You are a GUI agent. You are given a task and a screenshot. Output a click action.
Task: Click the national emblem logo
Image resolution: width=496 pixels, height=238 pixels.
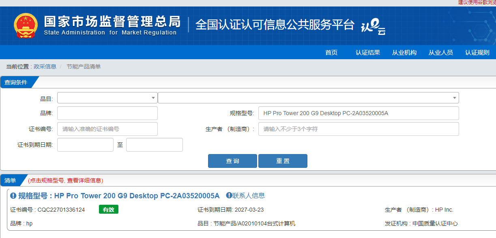click(x=26, y=26)
